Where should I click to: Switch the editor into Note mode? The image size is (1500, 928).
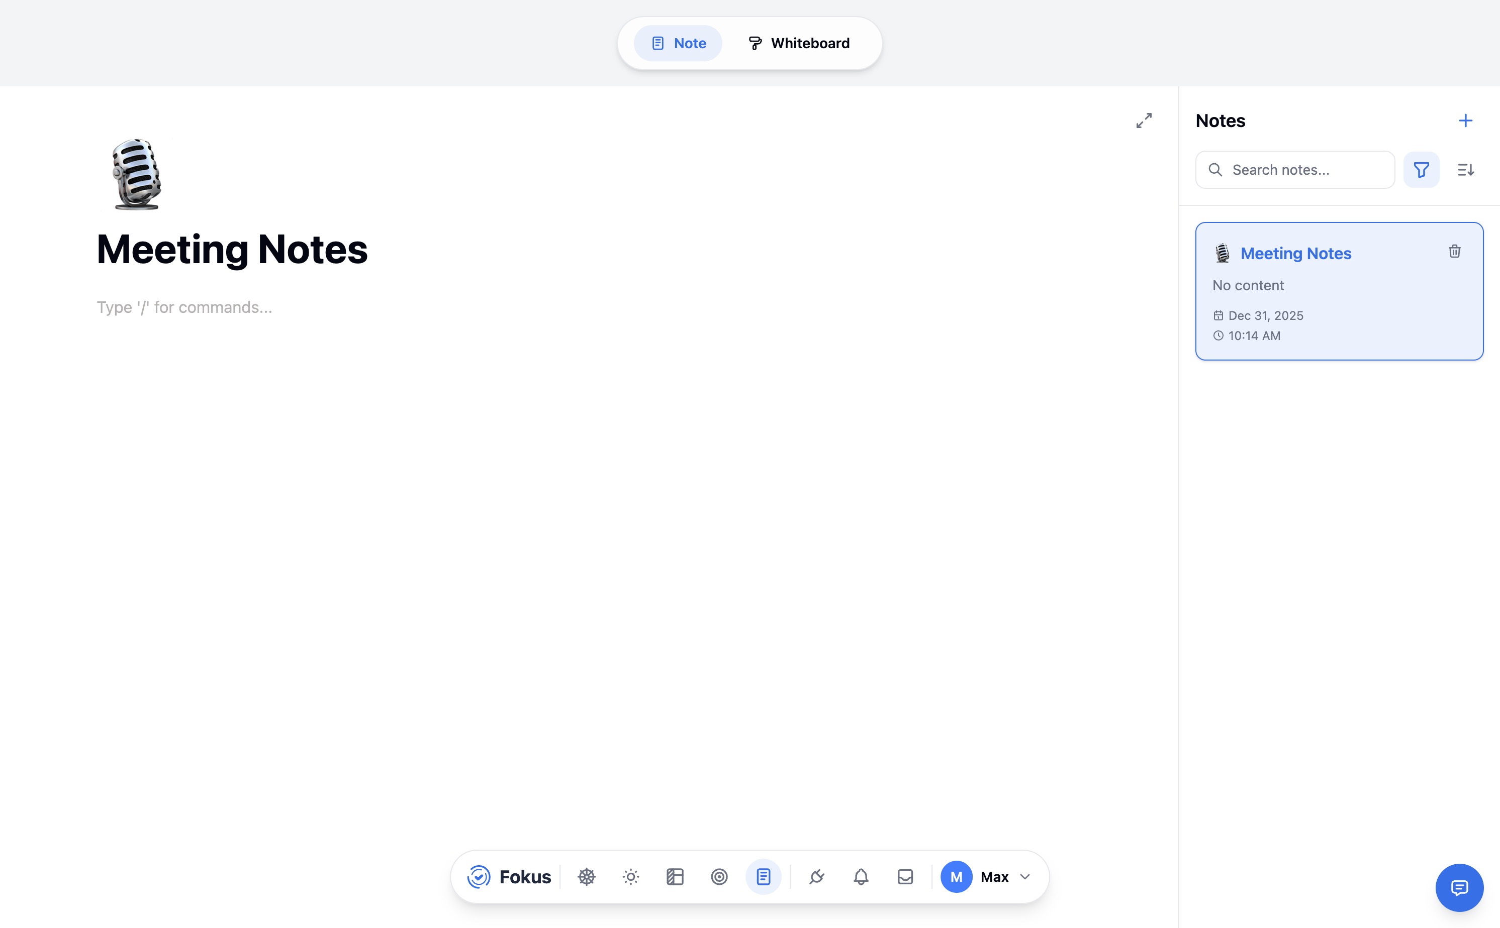678,43
